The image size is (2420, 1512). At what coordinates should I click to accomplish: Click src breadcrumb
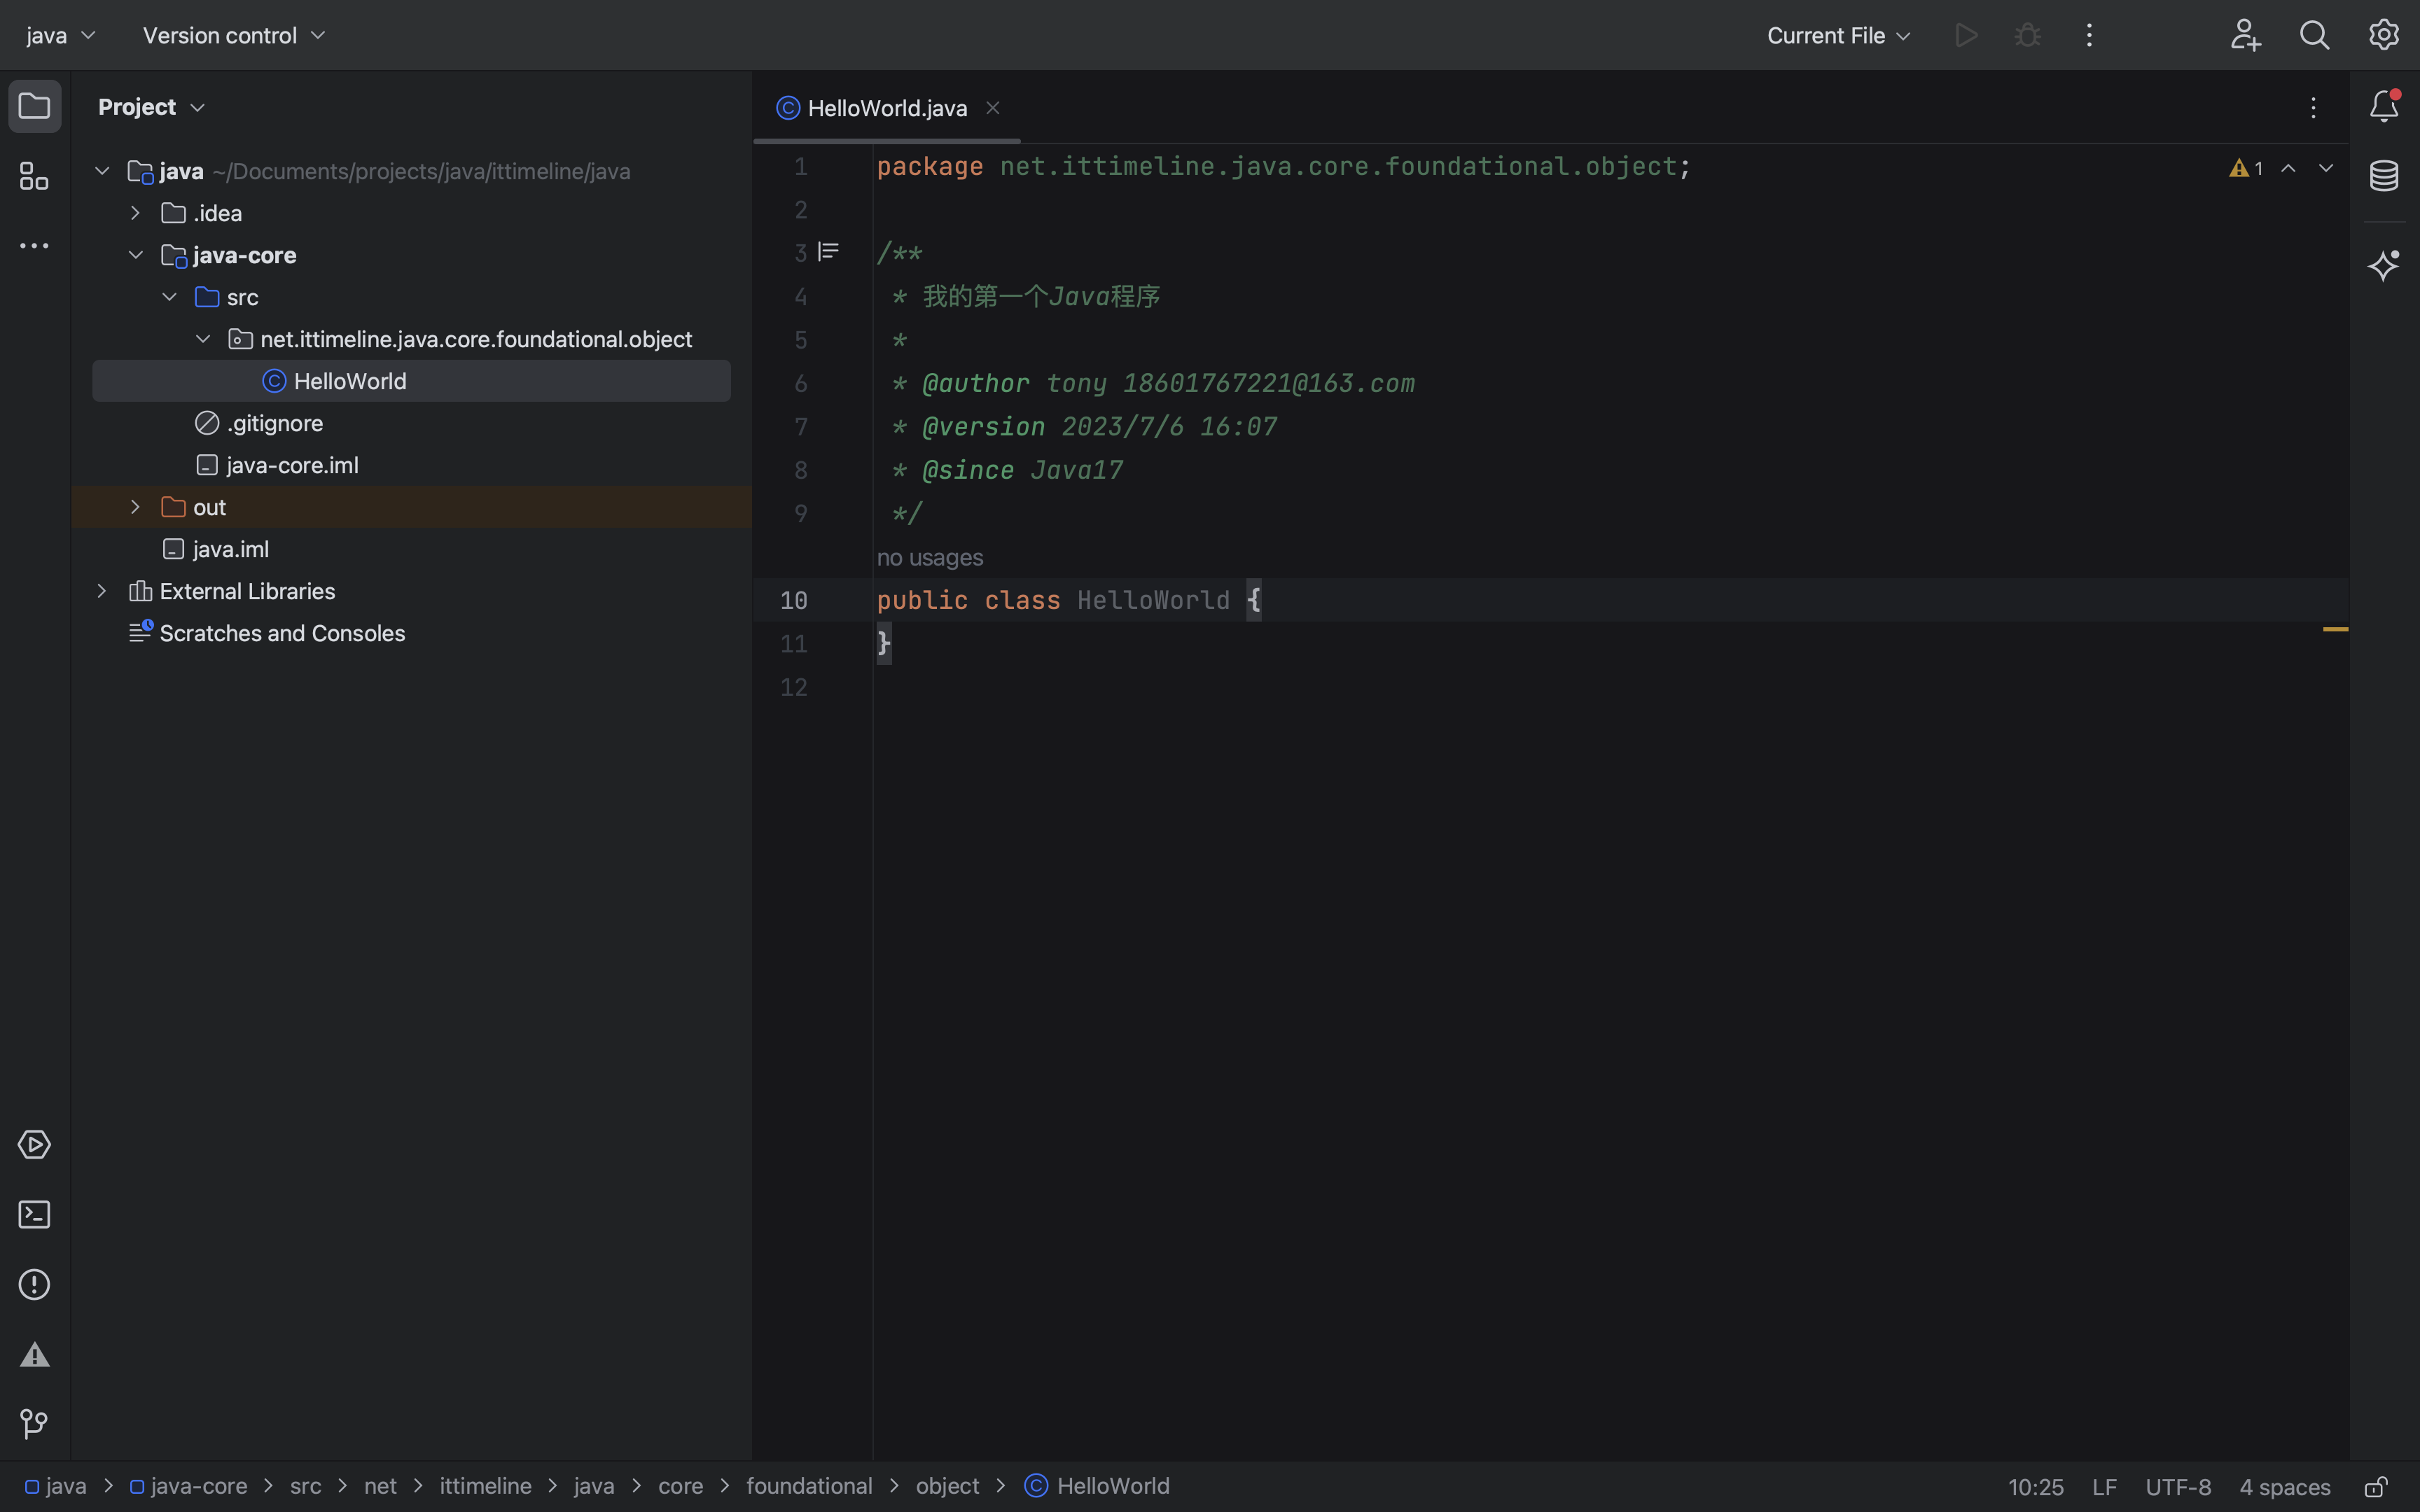[305, 1486]
